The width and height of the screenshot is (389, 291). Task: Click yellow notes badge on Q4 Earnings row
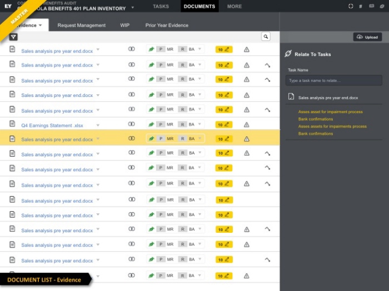224,124
